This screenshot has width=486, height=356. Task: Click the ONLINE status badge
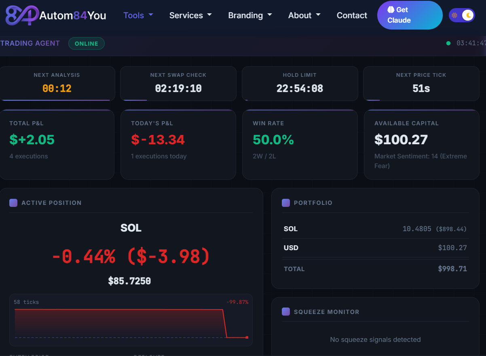[86, 43]
